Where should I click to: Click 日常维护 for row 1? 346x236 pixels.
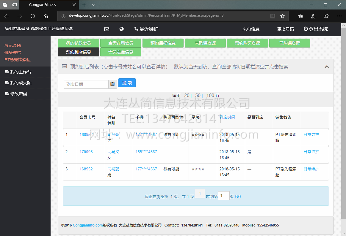coord(311,134)
